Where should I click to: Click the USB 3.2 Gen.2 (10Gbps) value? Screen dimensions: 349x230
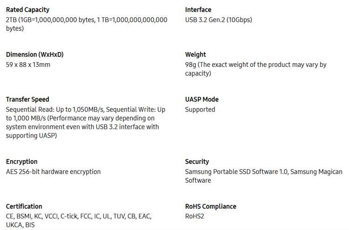point(219,20)
